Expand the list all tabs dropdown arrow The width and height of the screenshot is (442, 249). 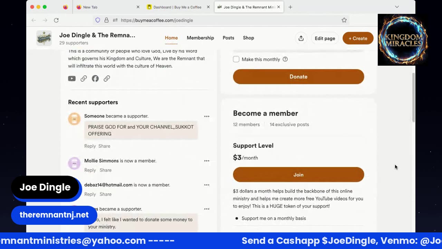pyautogui.click(x=397, y=7)
